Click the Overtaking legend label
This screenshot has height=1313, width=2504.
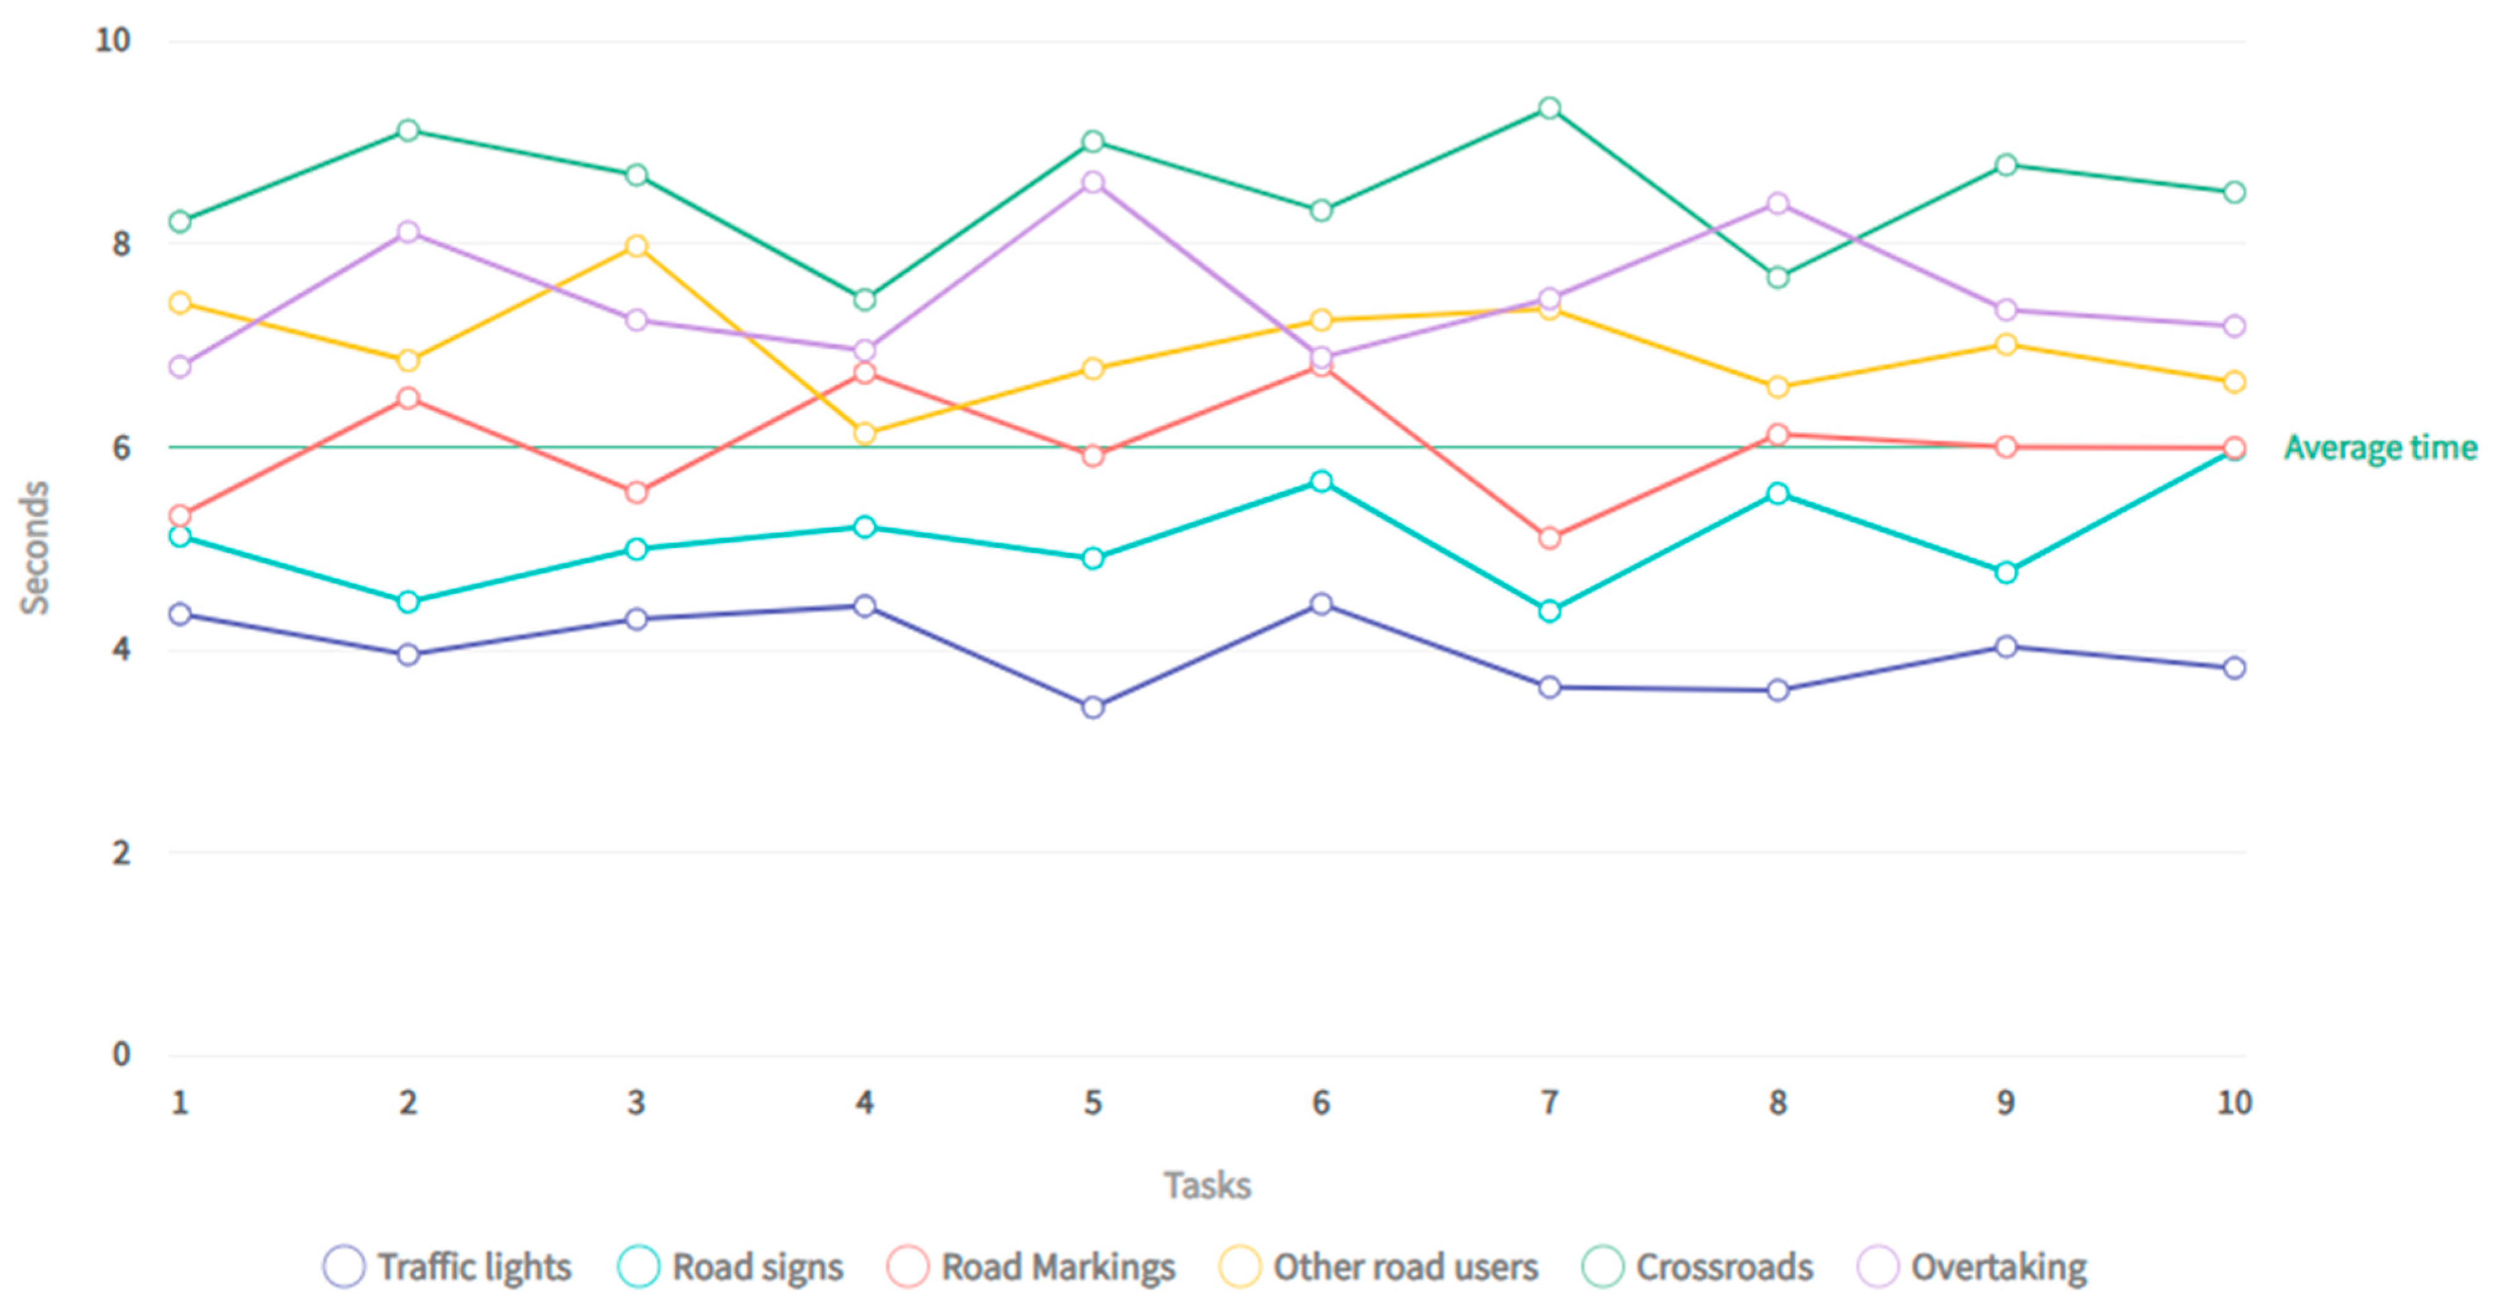point(1998,1268)
